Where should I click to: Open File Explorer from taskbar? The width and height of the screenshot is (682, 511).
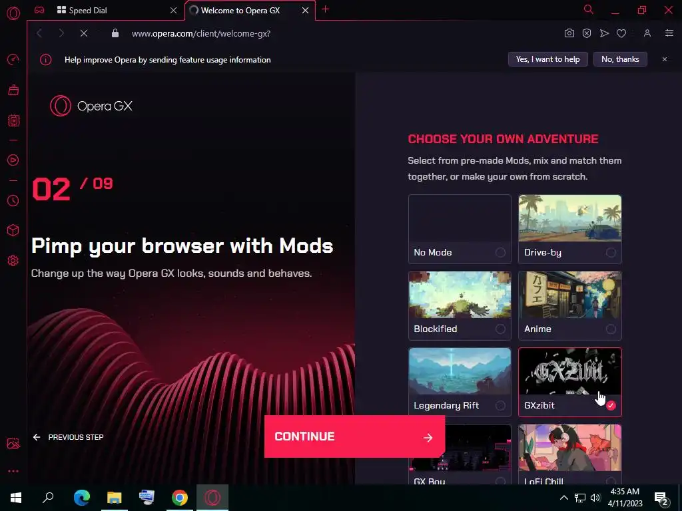pyautogui.click(x=115, y=498)
